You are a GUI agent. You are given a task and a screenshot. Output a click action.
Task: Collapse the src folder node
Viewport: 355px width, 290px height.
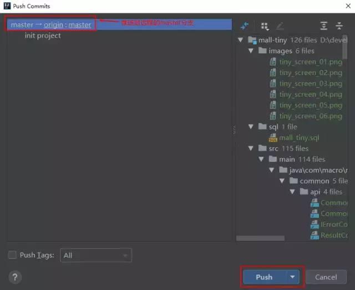coord(251,148)
